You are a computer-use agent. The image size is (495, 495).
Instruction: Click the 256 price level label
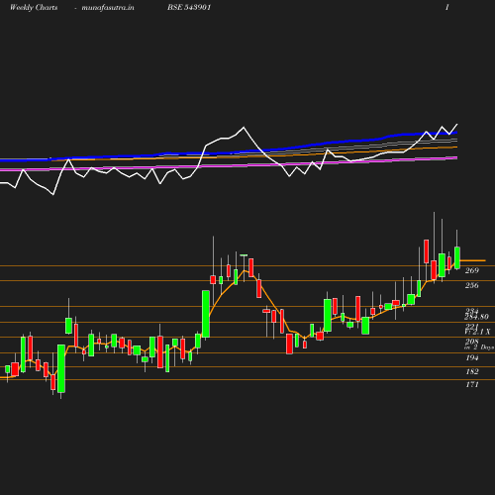471,285
